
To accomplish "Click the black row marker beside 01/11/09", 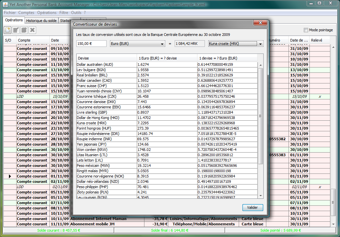I will click(x=10, y=176).
